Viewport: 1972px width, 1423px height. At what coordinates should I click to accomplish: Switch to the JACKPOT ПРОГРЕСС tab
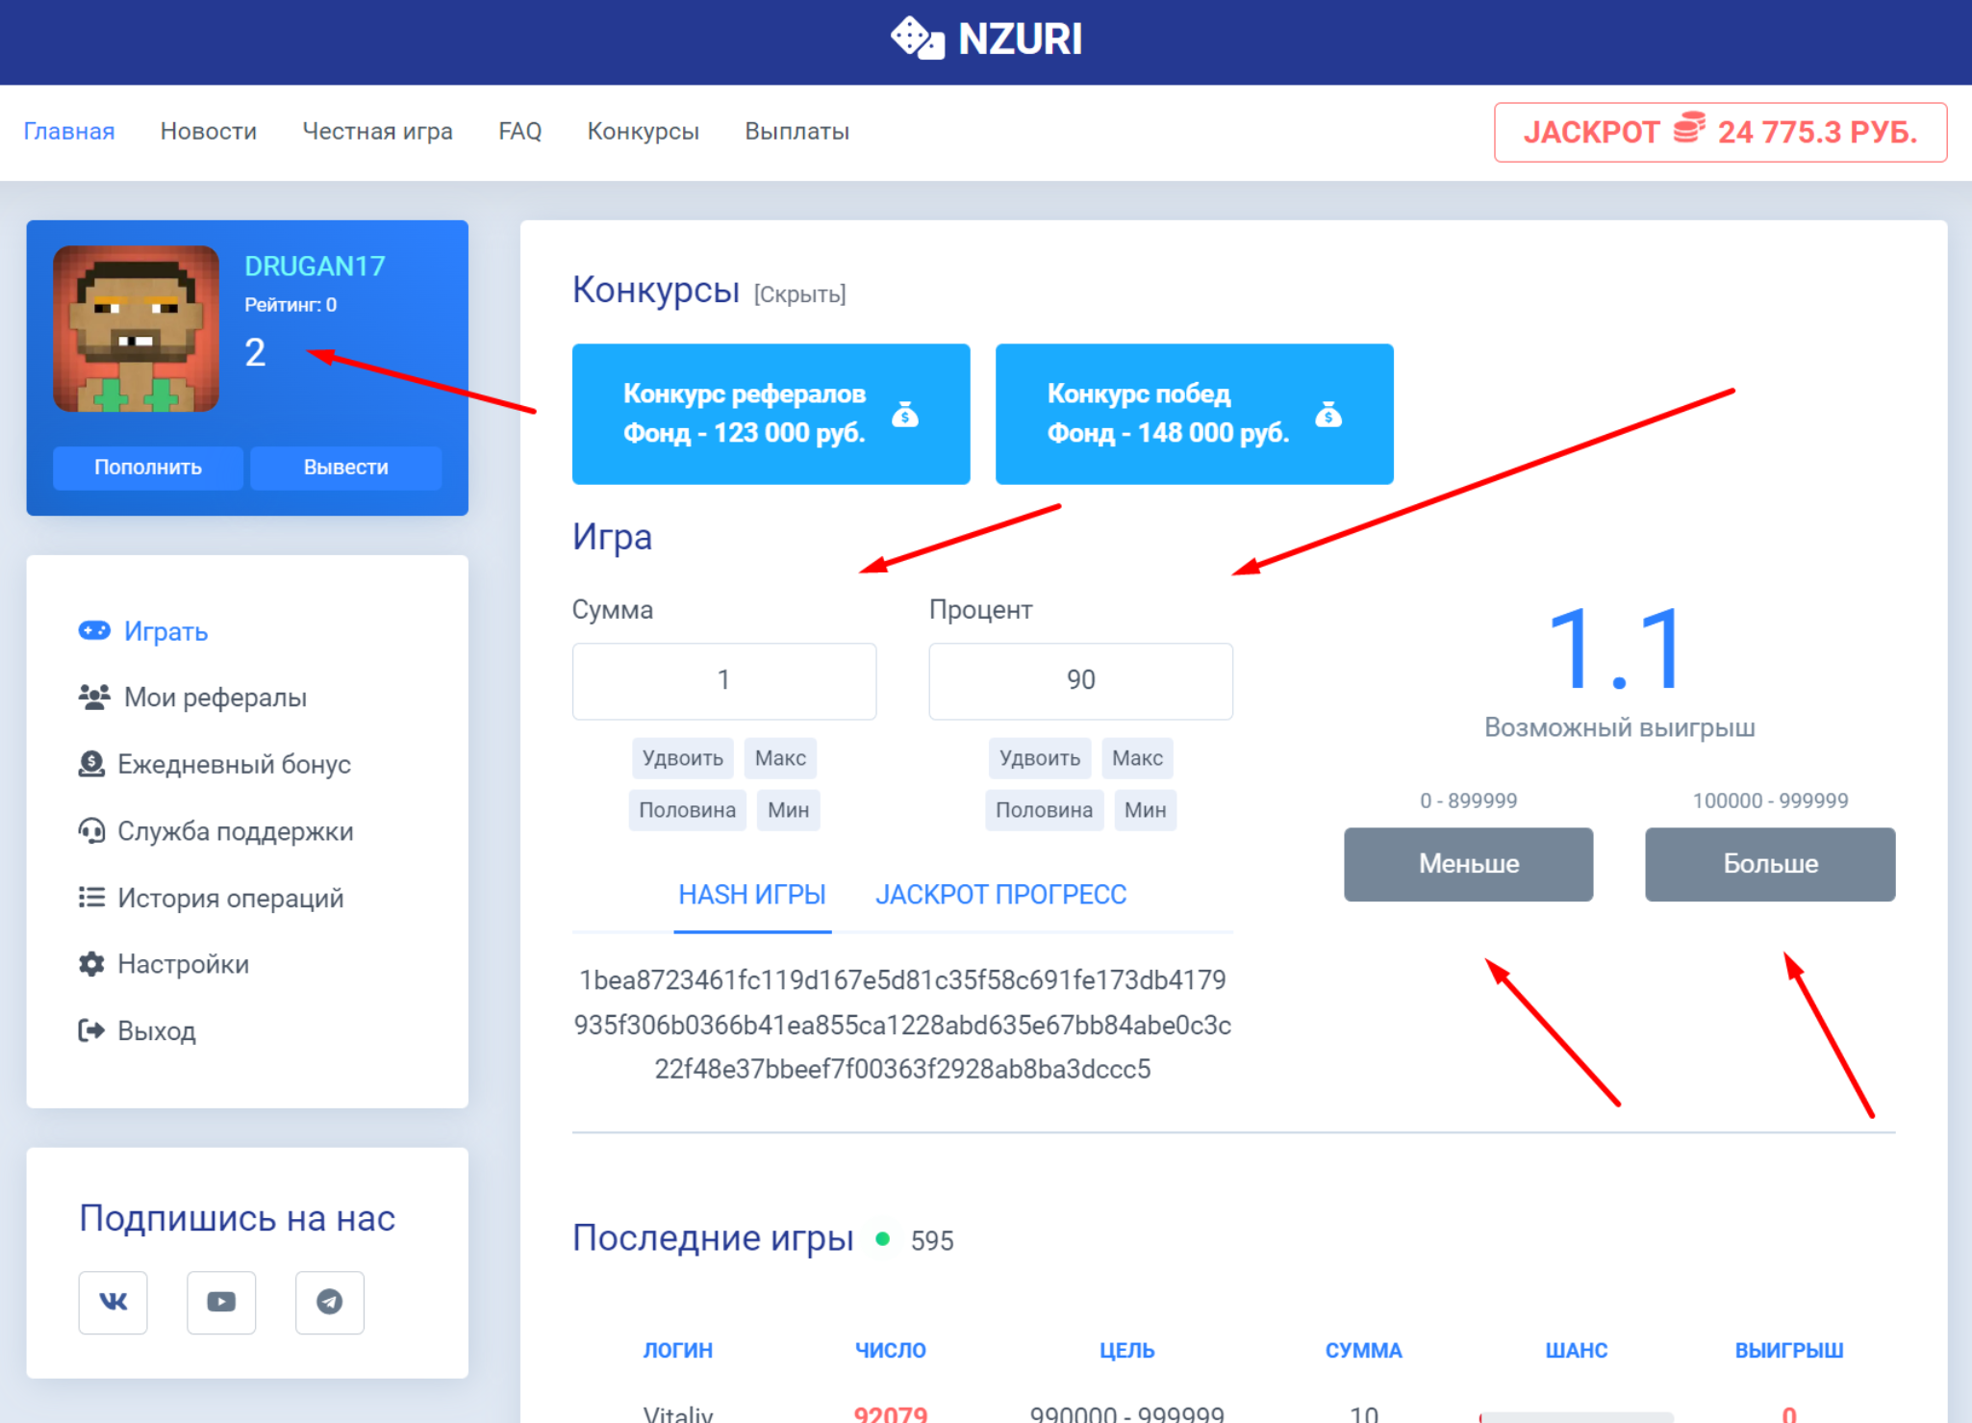point(1000,895)
